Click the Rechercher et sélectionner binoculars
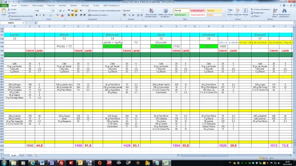The height and width of the screenshot is (166, 296). (284, 13)
